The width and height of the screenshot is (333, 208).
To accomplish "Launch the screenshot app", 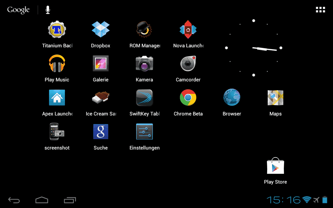I will point(57,132).
